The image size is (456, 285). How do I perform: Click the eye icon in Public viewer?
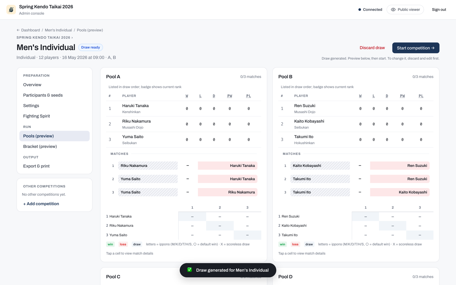tap(393, 10)
